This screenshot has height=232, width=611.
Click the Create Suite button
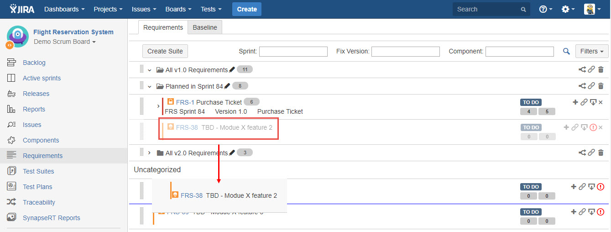coord(165,51)
